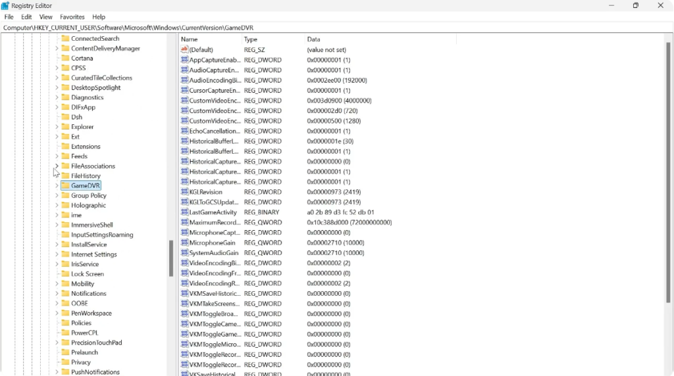
Task: Expand the Internet Settings key
Action: click(57, 254)
